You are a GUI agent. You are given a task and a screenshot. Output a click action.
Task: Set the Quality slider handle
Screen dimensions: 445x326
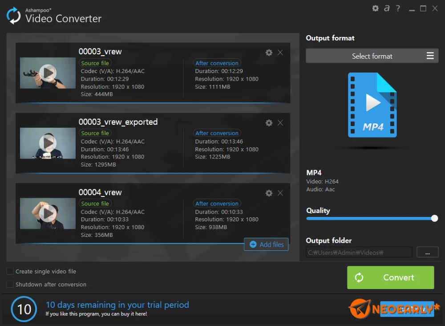pos(434,218)
